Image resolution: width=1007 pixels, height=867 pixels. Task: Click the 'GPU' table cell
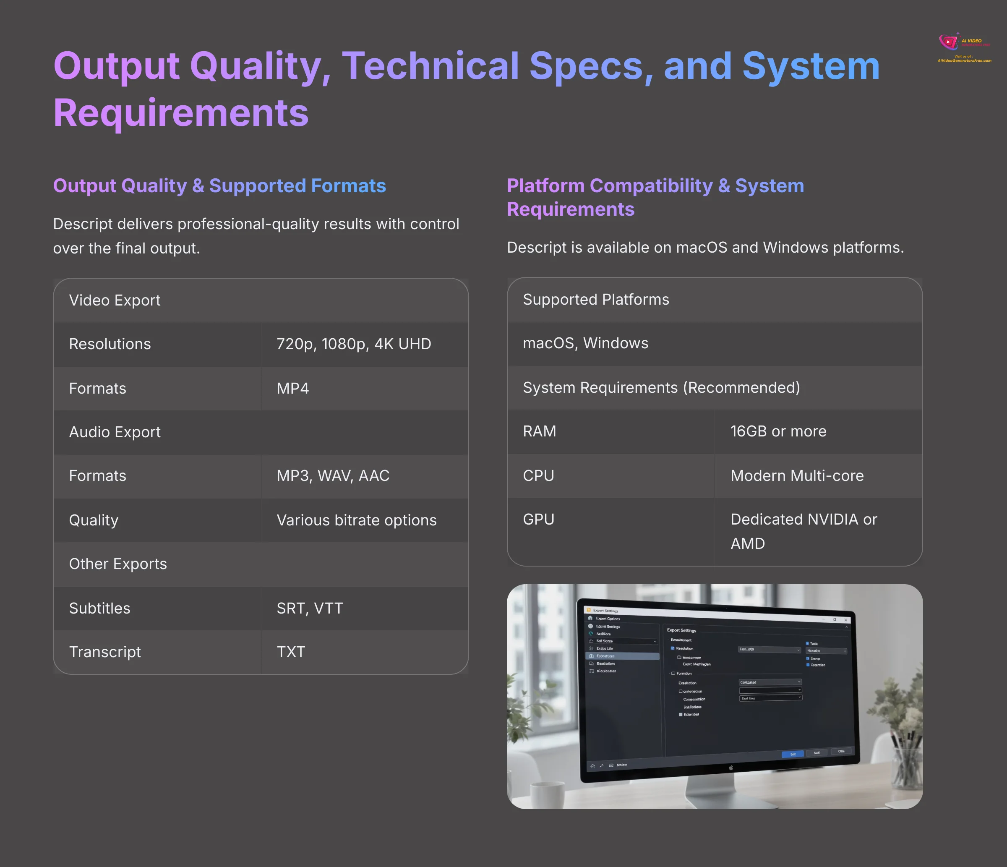tap(611, 531)
